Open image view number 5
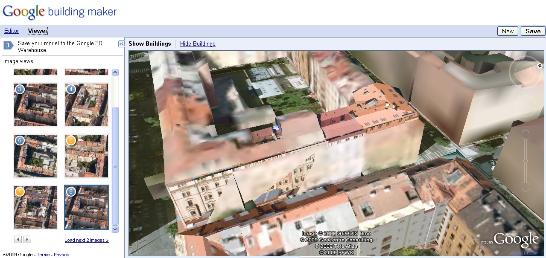The height and width of the screenshot is (258, 546). 35,156
